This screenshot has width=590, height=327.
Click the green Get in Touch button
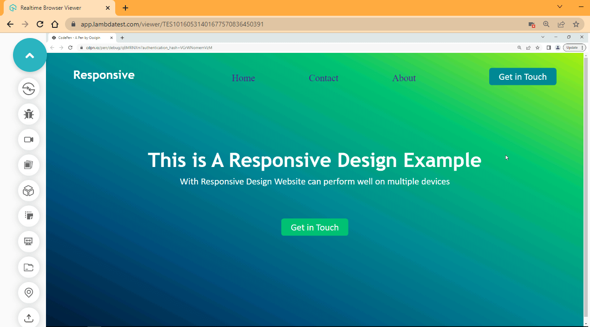pos(315,227)
